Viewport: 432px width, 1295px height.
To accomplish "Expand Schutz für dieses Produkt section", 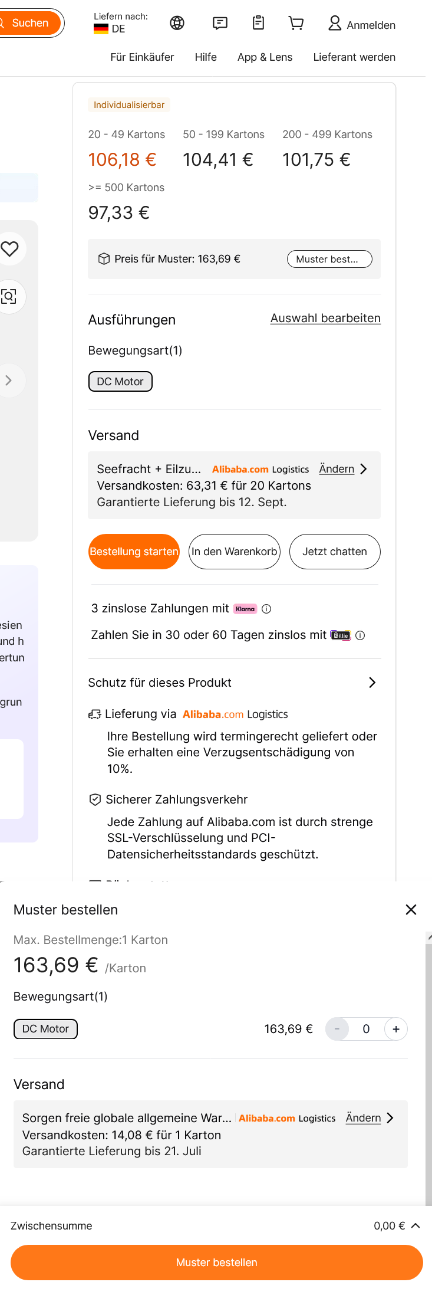I will (x=372, y=683).
